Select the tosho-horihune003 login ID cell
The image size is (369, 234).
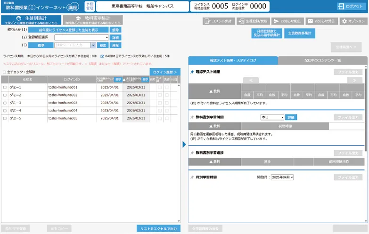pyautogui.click(x=72, y=103)
